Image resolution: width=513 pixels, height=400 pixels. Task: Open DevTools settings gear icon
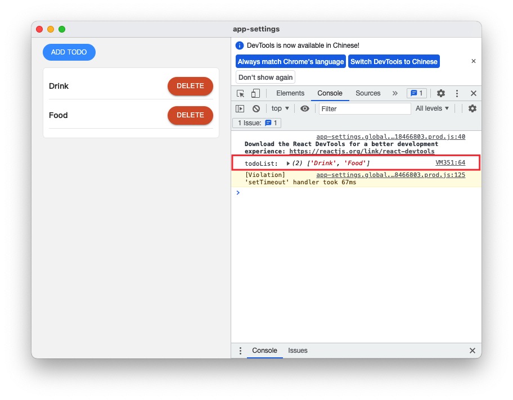441,94
